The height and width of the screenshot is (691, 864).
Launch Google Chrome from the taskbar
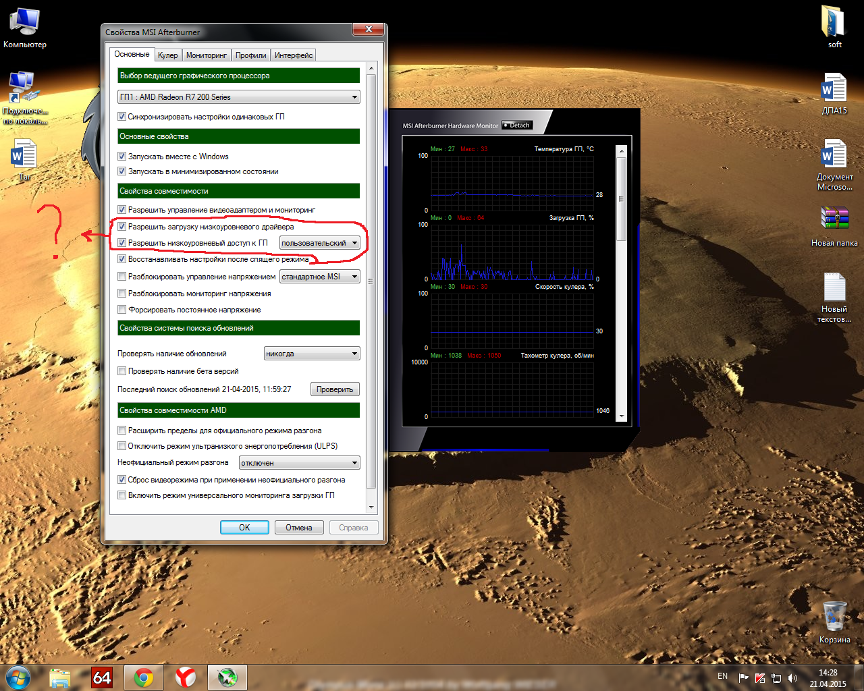pyautogui.click(x=144, y=678)
